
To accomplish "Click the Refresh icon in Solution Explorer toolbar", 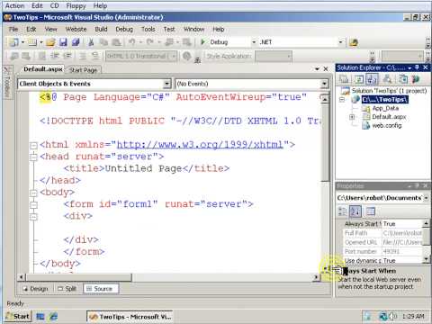I will [x=358, y=79].
